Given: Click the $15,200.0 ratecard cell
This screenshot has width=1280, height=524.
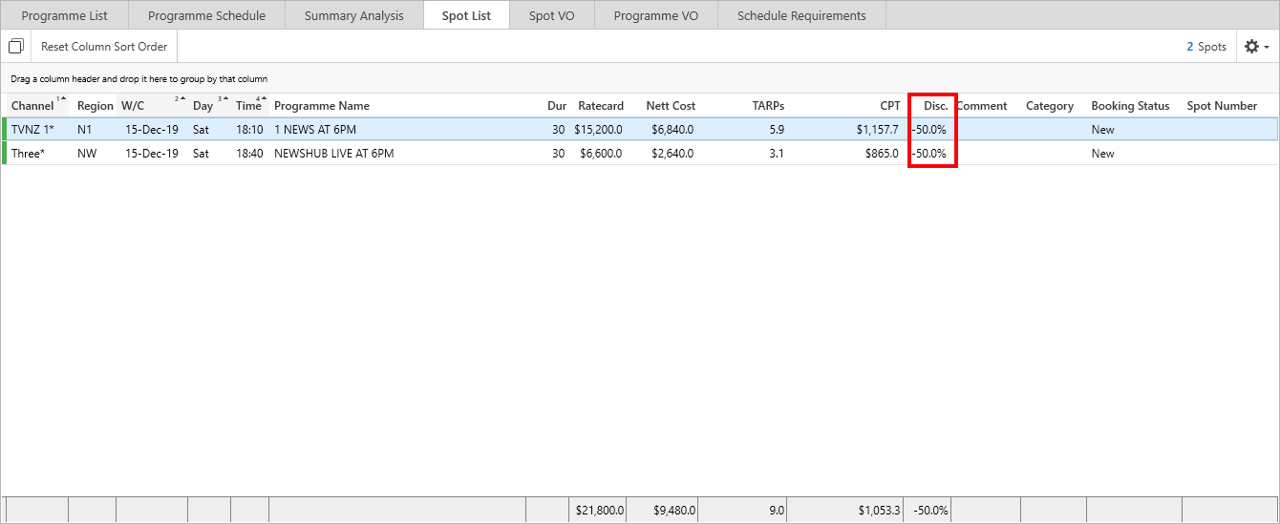Looking at the screenshot, I should [x=599, y=130].
